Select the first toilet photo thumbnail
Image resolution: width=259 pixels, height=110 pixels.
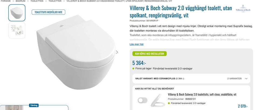tap(17, 13)
